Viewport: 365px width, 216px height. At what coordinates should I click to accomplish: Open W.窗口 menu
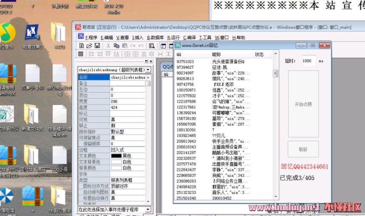pos(222,37)
